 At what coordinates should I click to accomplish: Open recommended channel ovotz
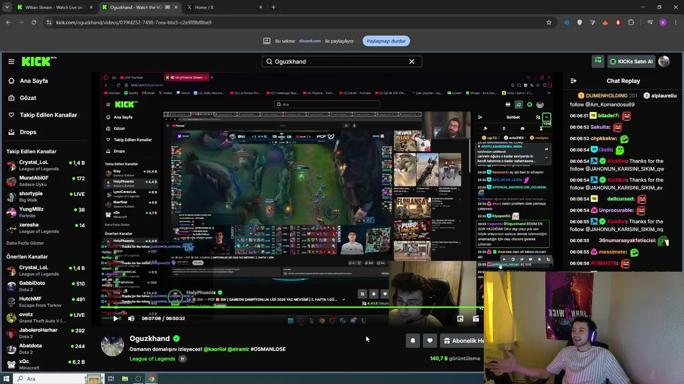(45, 317)
